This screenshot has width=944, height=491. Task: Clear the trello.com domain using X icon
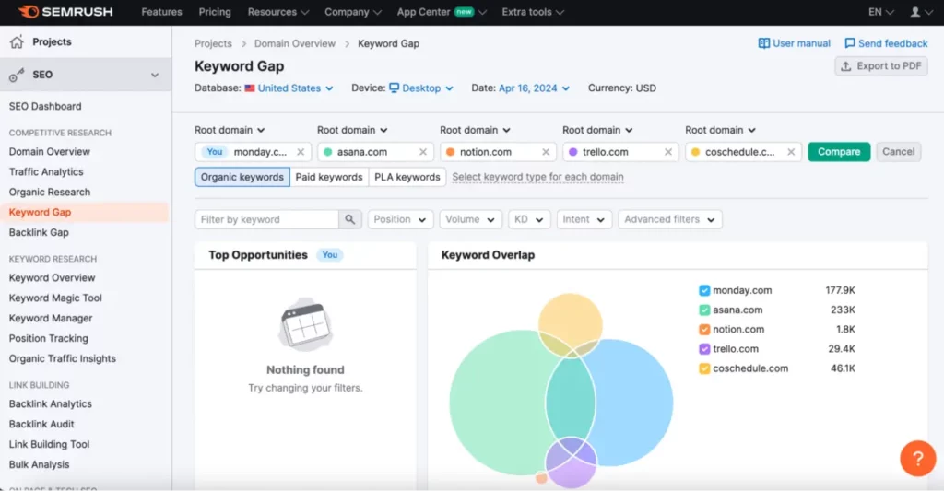(668, 152)
